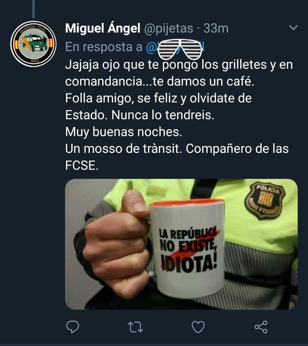Visit the @pijetas handle profile
The width and height of the screenshot is (308, 346).
(168, 29)
